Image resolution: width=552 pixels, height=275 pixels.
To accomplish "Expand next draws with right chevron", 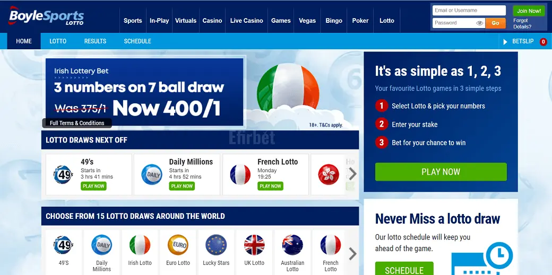I will (x=352, y=174).
